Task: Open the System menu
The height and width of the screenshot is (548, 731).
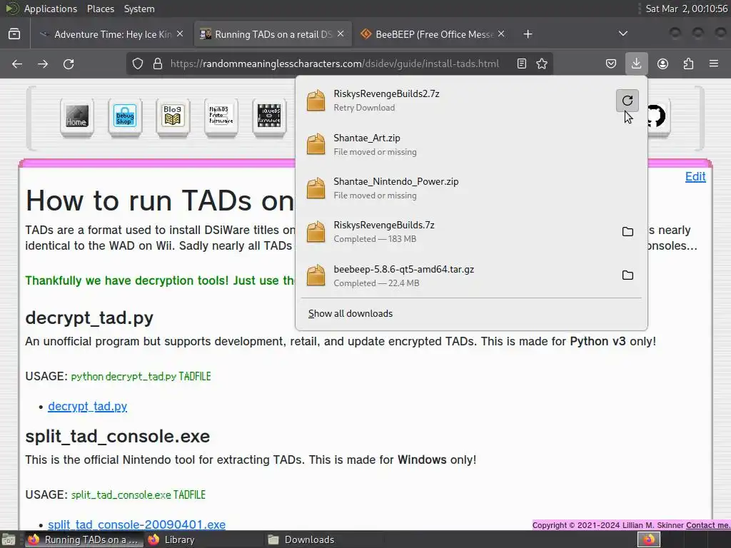Action: 139,9
